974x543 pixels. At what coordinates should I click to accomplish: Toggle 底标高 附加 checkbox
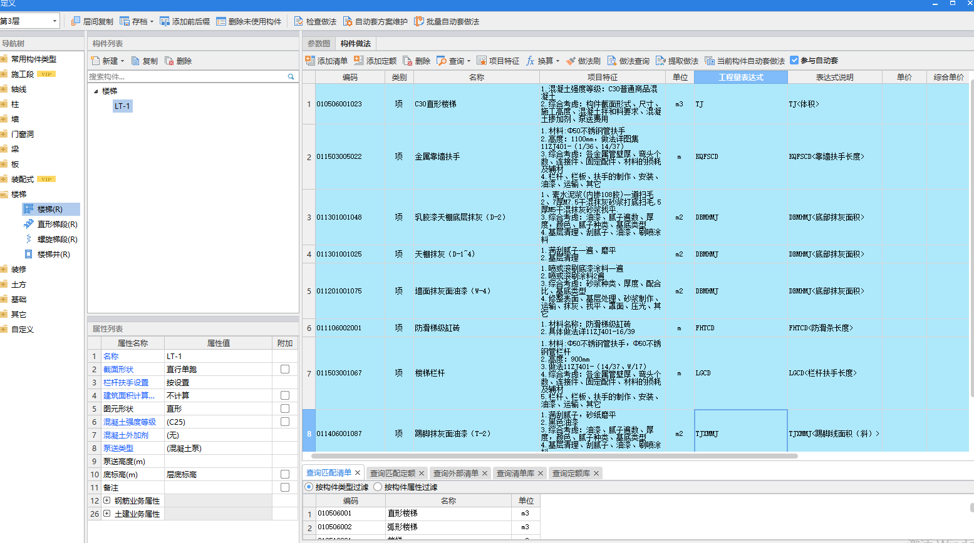tap(285, 474)
